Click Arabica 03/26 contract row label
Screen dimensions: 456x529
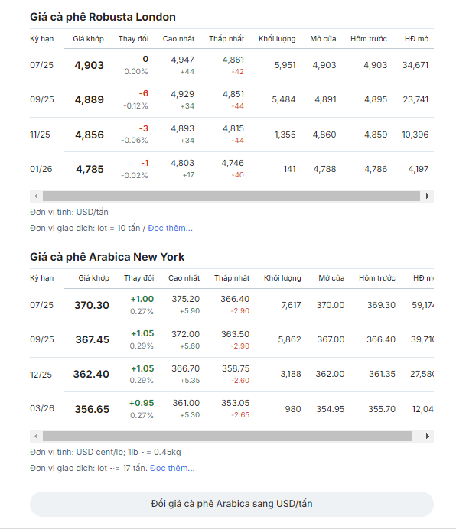42,408
